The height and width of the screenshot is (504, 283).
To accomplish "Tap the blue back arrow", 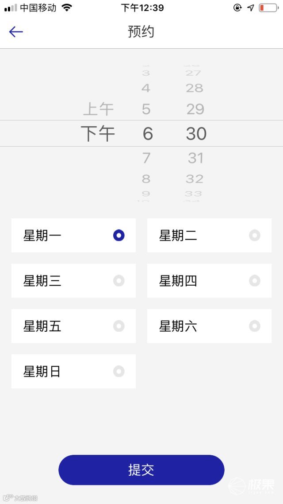I will [16, 31].
